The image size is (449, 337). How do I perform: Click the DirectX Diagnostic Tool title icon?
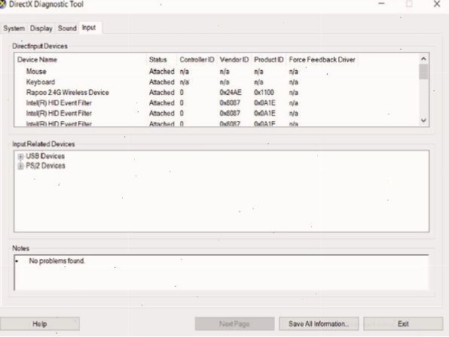(2, 4)
